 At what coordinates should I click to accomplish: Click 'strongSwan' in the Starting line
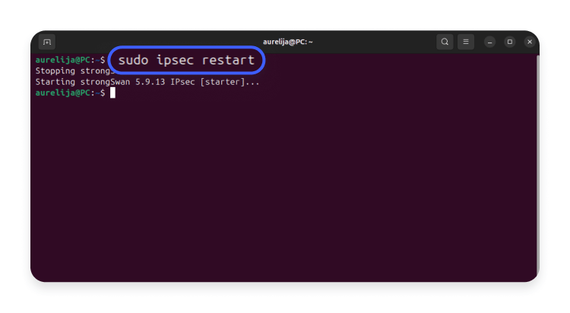[105, 82]
